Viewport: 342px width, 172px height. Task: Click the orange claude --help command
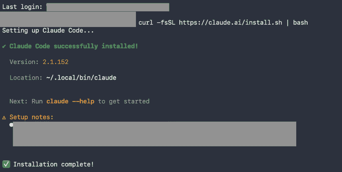[x=70, y=101]
